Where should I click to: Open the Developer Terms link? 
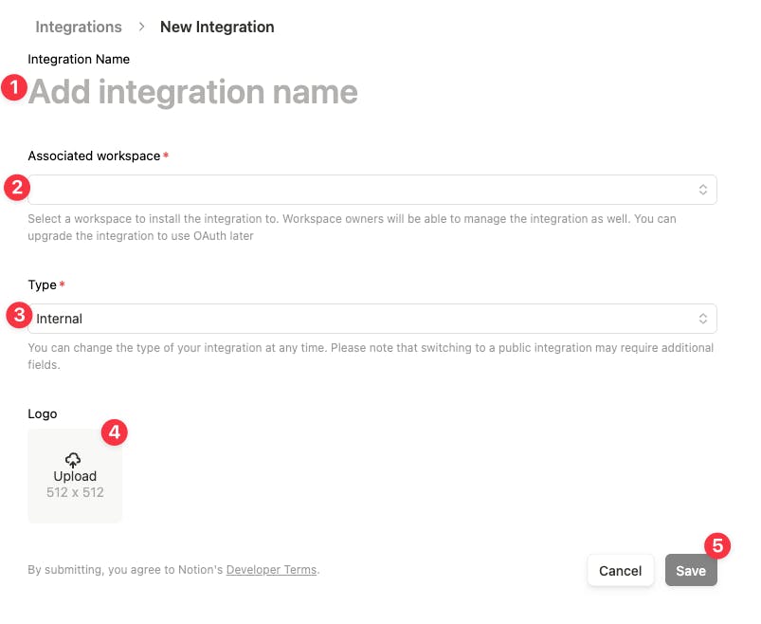(x=271, y=570)
